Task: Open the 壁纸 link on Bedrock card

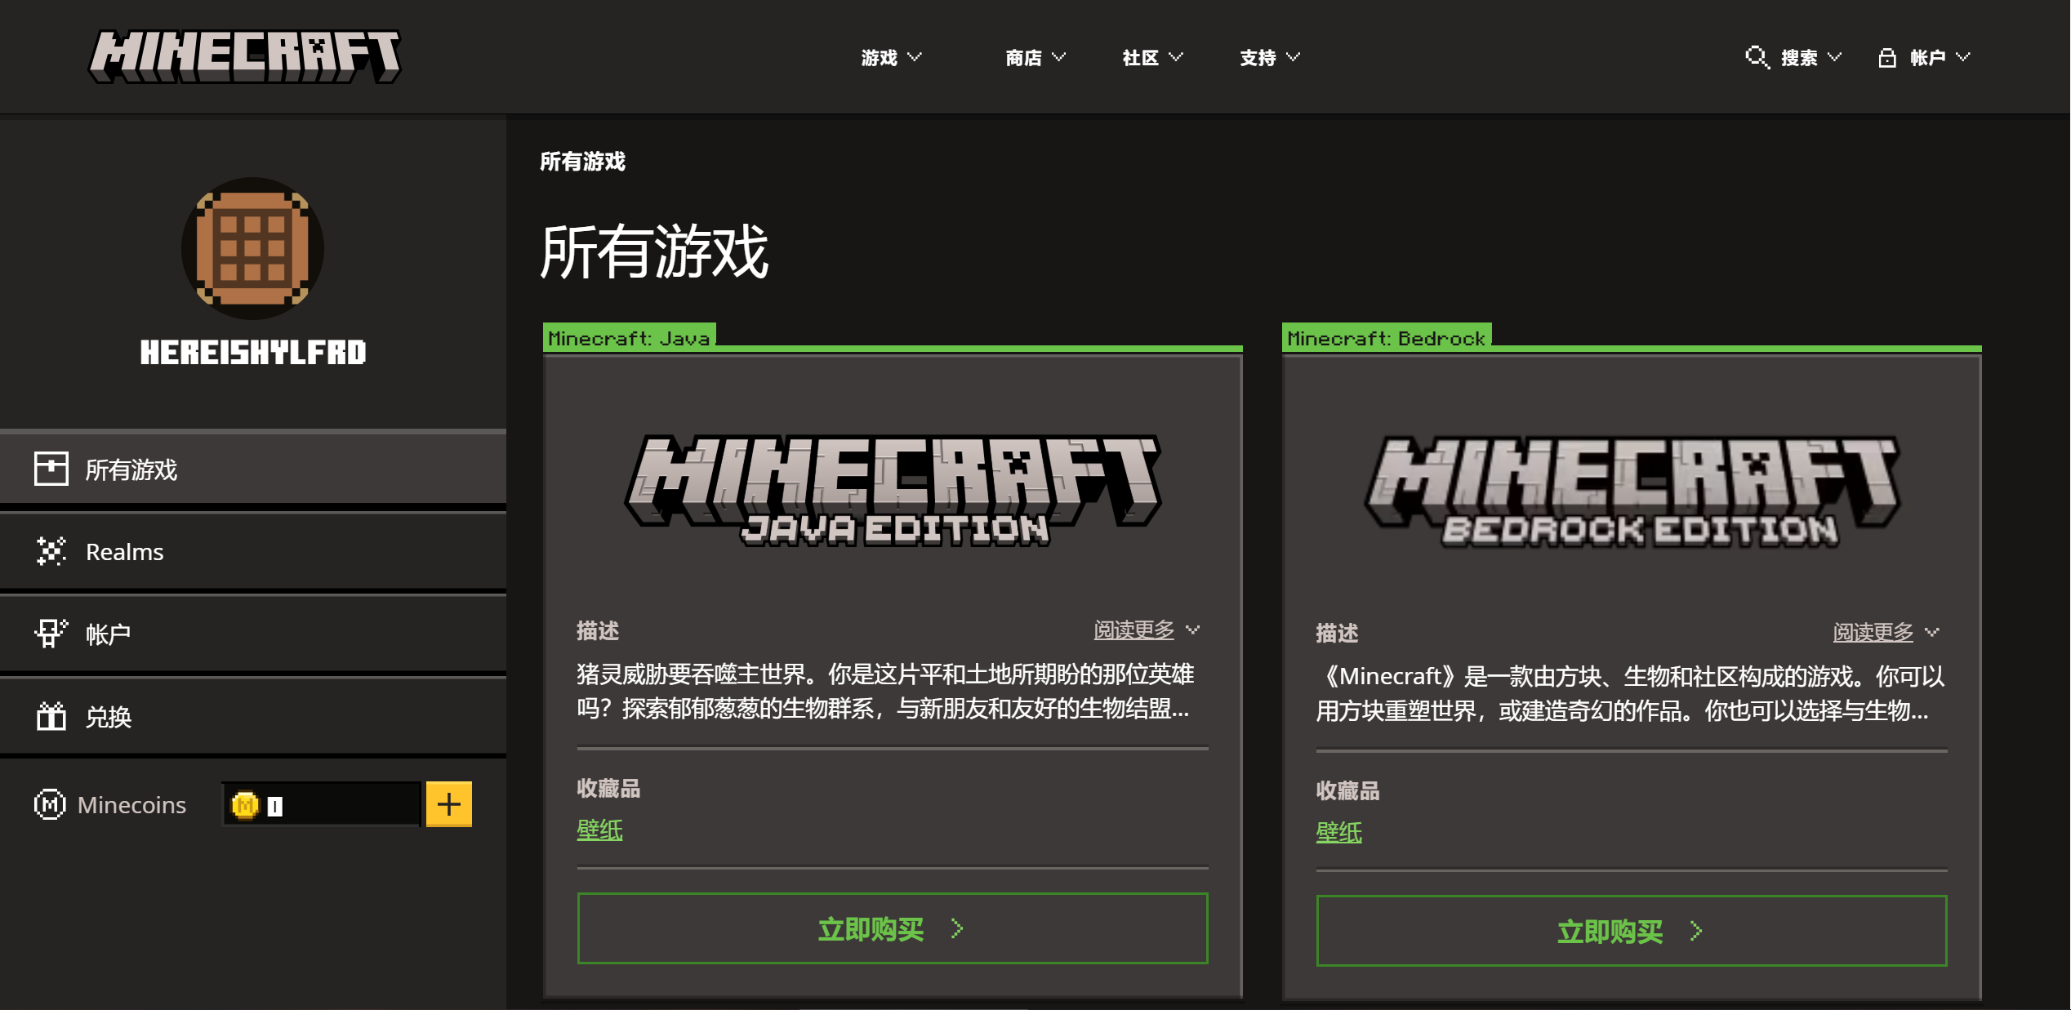Action: [1338, 832]
